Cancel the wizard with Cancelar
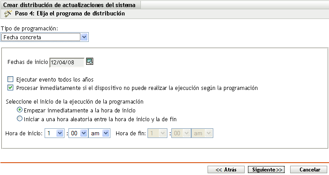Image resolution: width=329 pixels, height=175 pixels. [x=309, y=170]
